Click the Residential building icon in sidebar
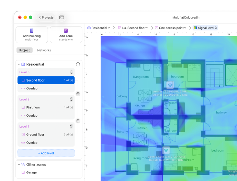The width and height of the screenshot is (237, 181). point(23,64)
